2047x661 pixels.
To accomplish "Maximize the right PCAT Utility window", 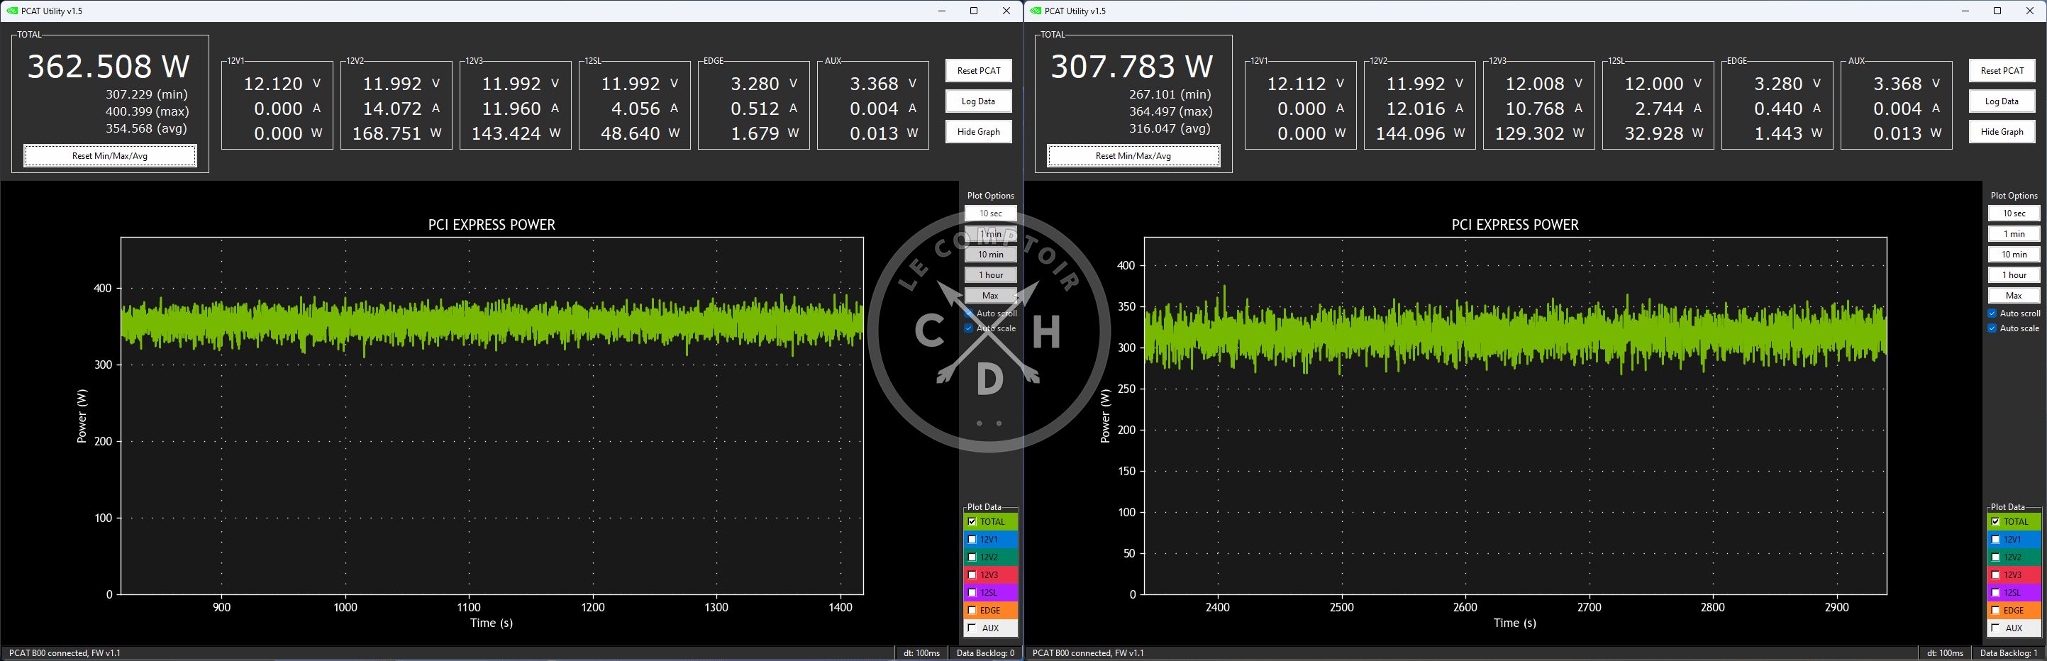I will pyautogui.click(x=1997, y=11).
